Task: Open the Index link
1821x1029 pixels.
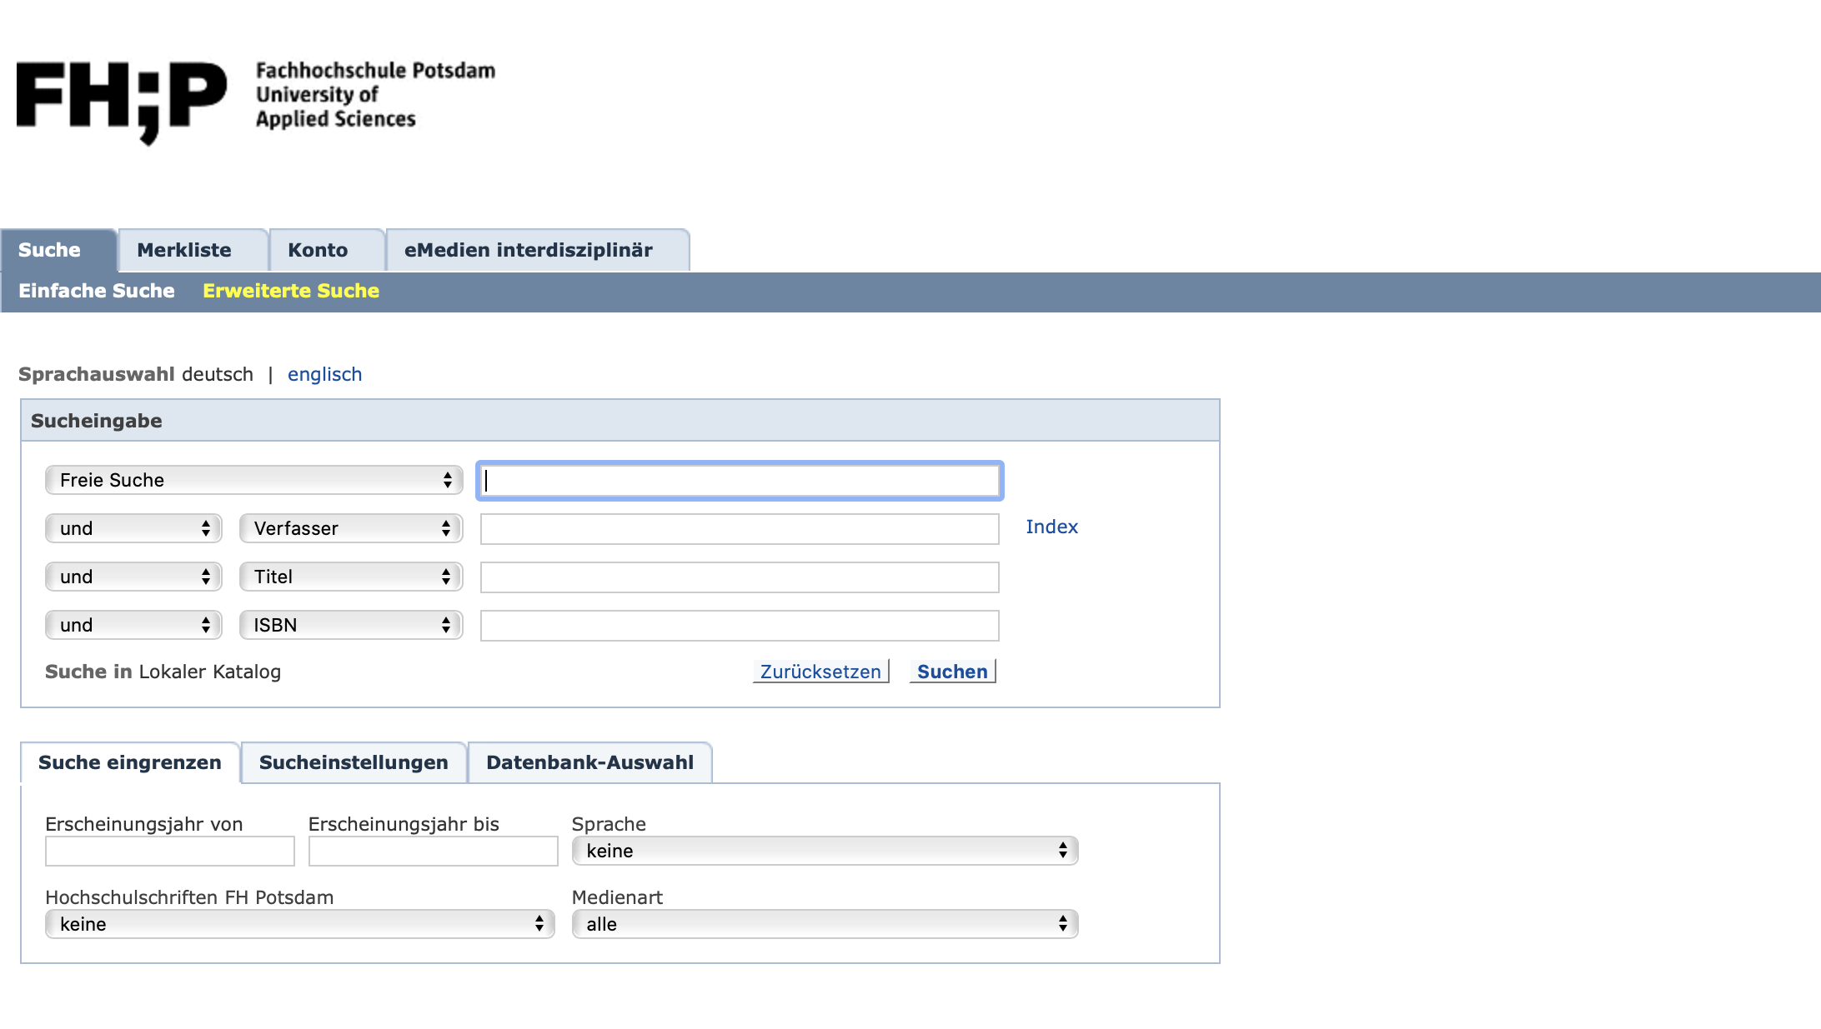Action: coord(1051,527)
